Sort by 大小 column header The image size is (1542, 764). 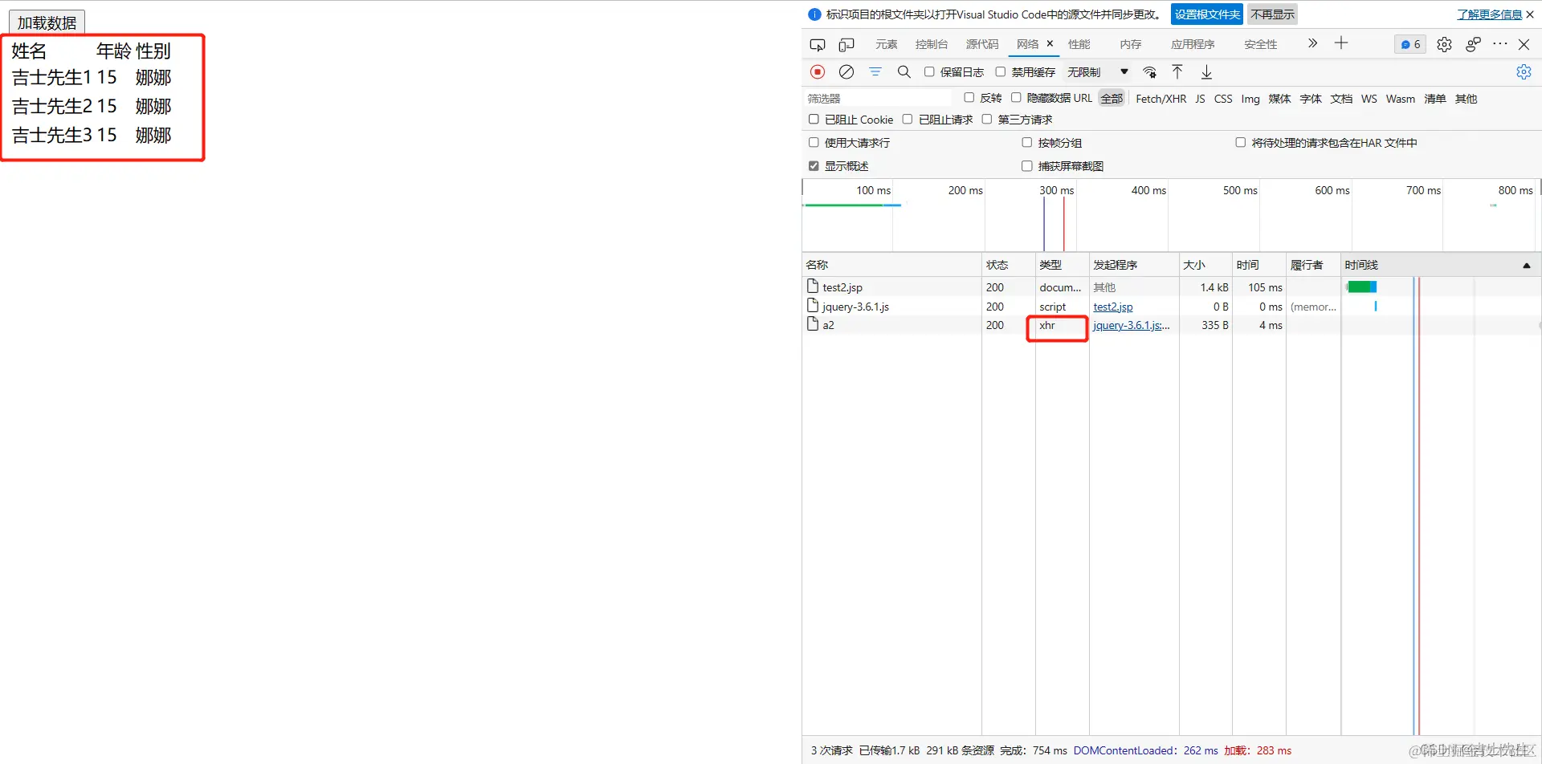click(1205, 265)
